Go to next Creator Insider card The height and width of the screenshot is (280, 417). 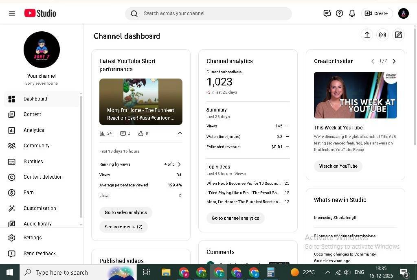[x=394, y=61]
